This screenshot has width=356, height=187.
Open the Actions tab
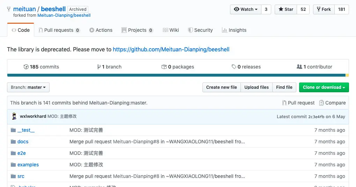101,30
